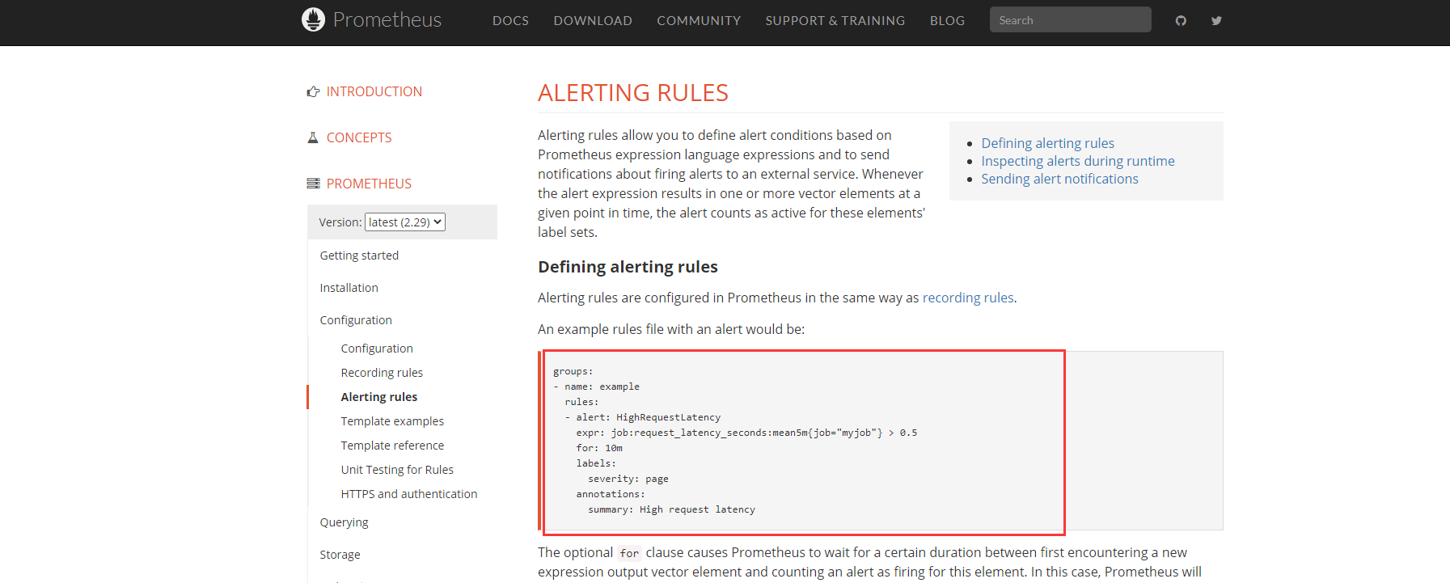Click the Concepts flask icon
The image size is (1450, 583).
(x=313, y=138)
